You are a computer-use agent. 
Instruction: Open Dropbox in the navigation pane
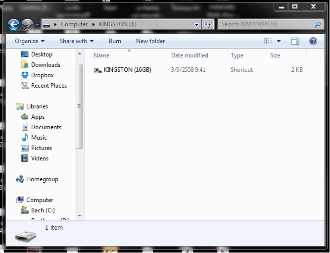43,75
